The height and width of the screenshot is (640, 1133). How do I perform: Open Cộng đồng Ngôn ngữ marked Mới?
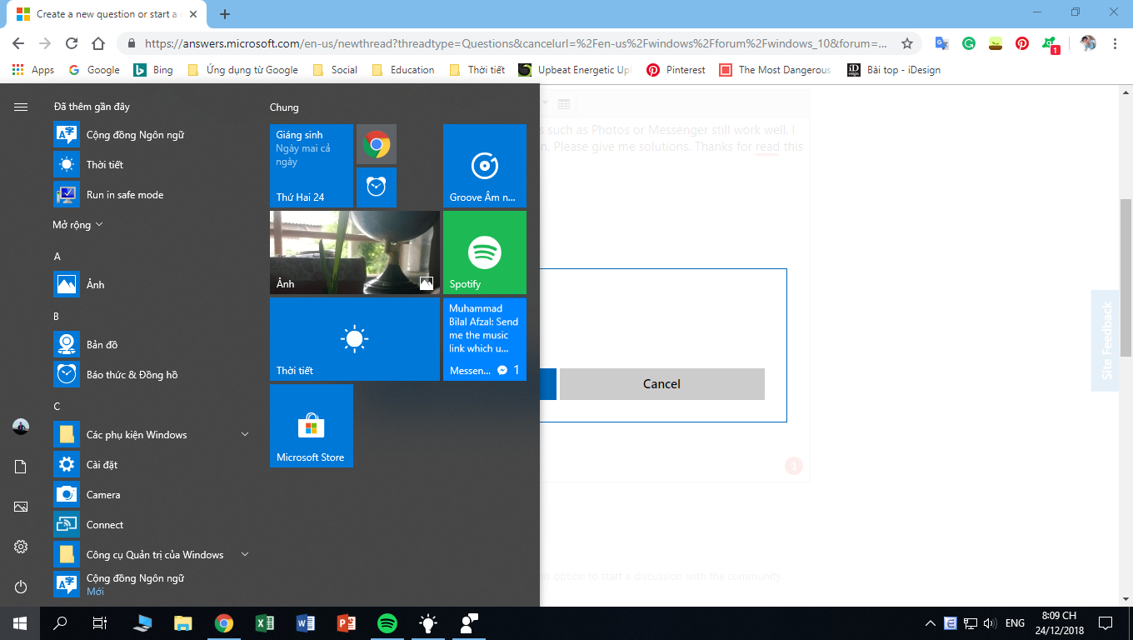pos(153,584)
